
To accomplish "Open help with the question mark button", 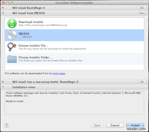I will (7, 125).
